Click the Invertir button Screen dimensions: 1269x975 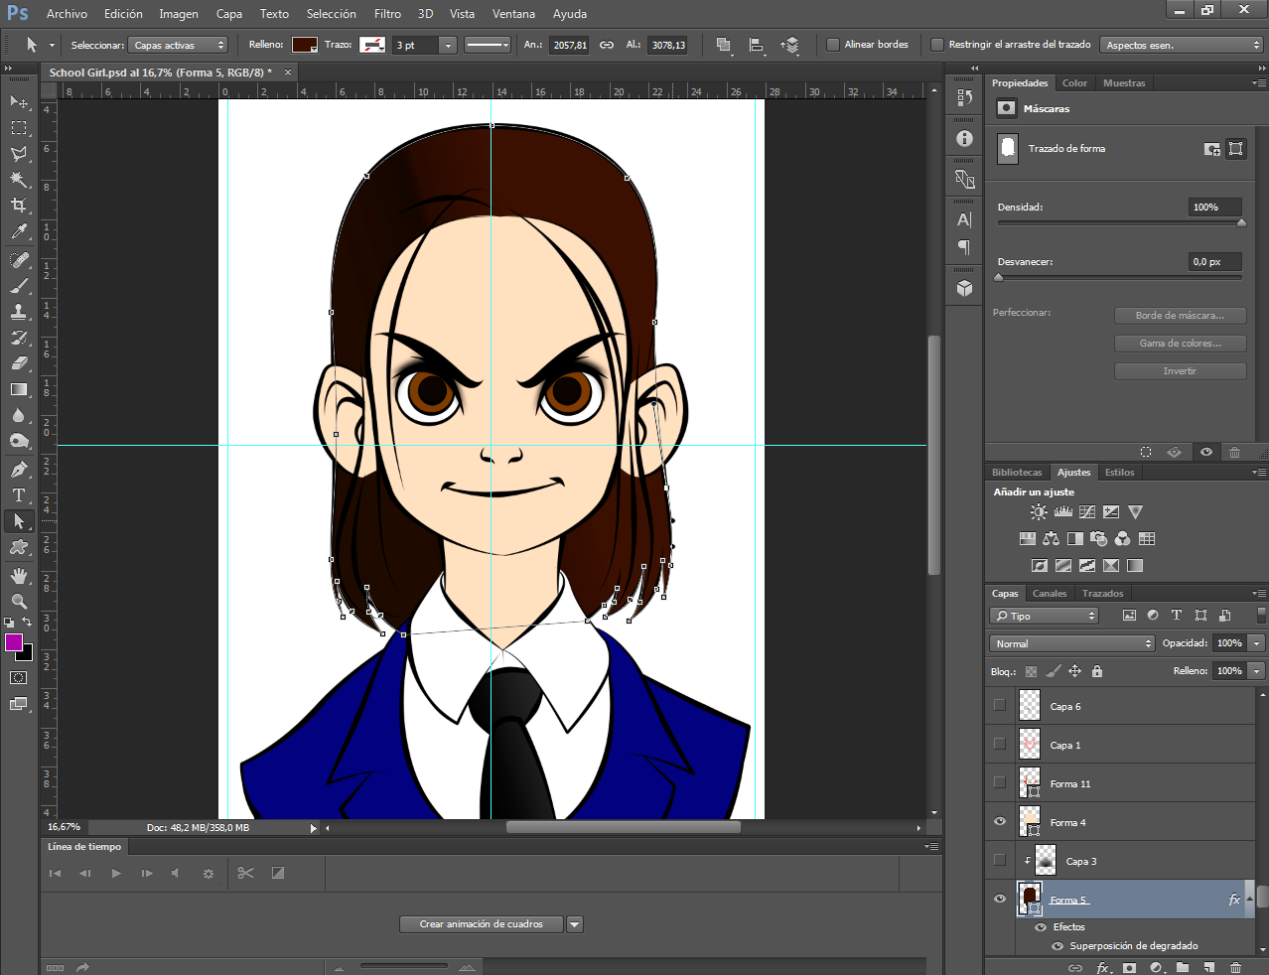coord(1180,371)
